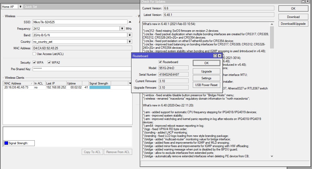This screenshot has width=312, height=169.
Task: Sort by In ACL column header
Action: point(39,83)
